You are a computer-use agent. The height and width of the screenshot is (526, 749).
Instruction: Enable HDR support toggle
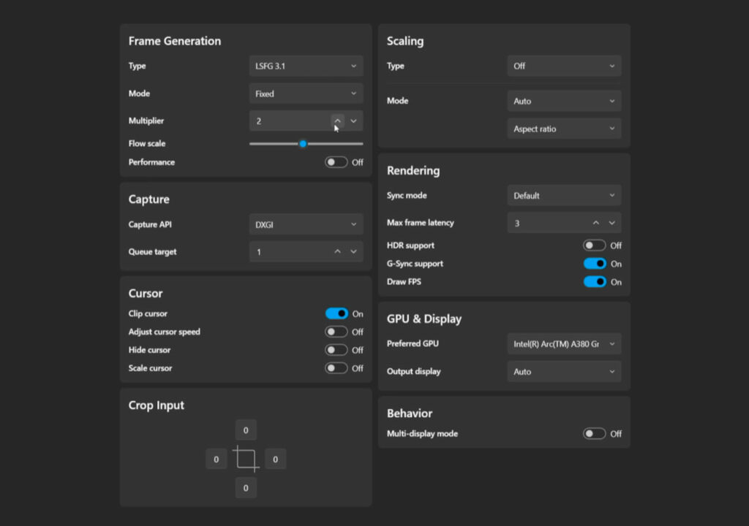click(x=594, y=245)
